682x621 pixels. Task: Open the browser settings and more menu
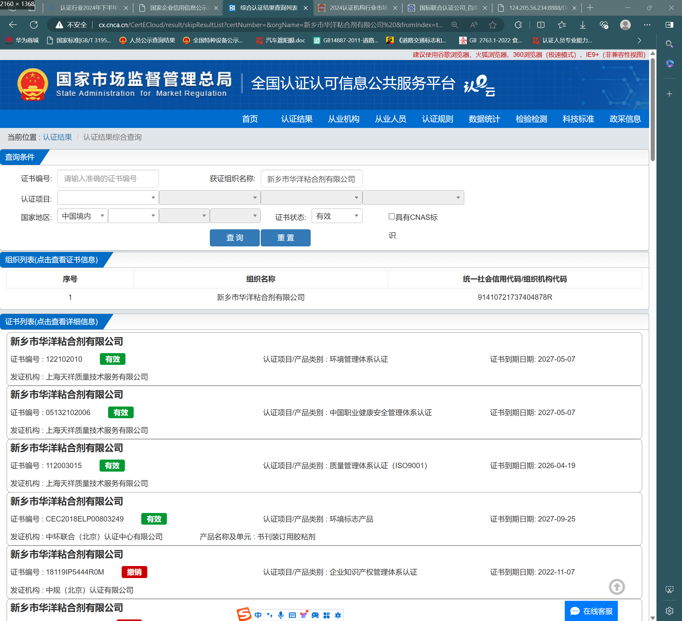pyautogui.click(x=647, y=25)
